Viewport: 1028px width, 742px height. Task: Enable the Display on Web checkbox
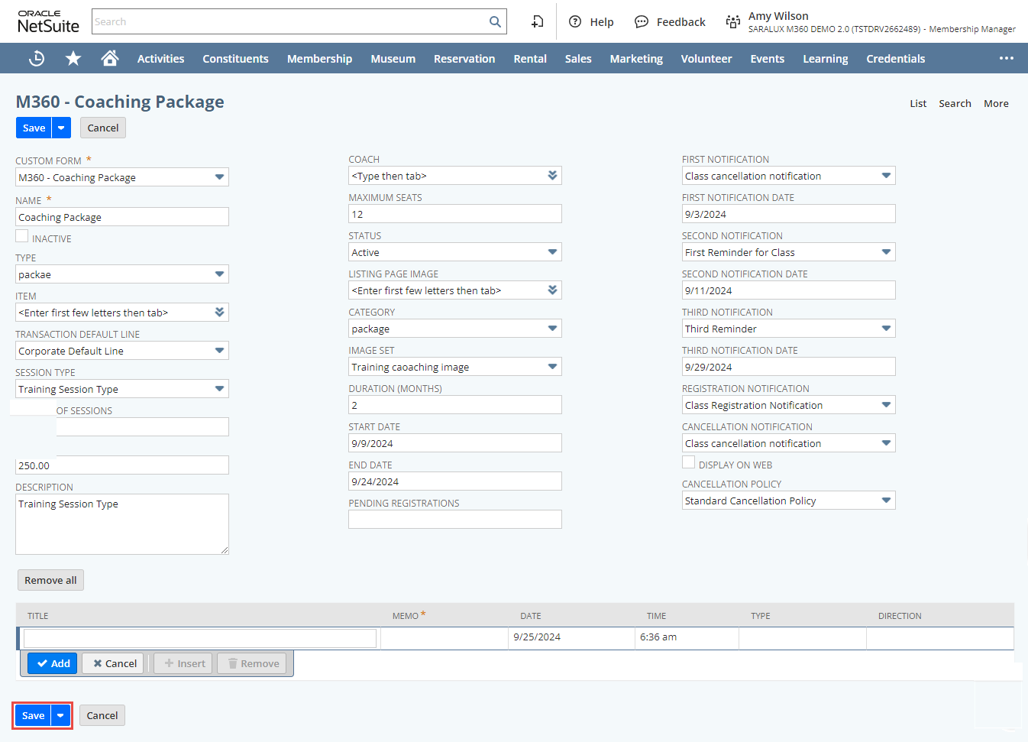click(689, 462)
